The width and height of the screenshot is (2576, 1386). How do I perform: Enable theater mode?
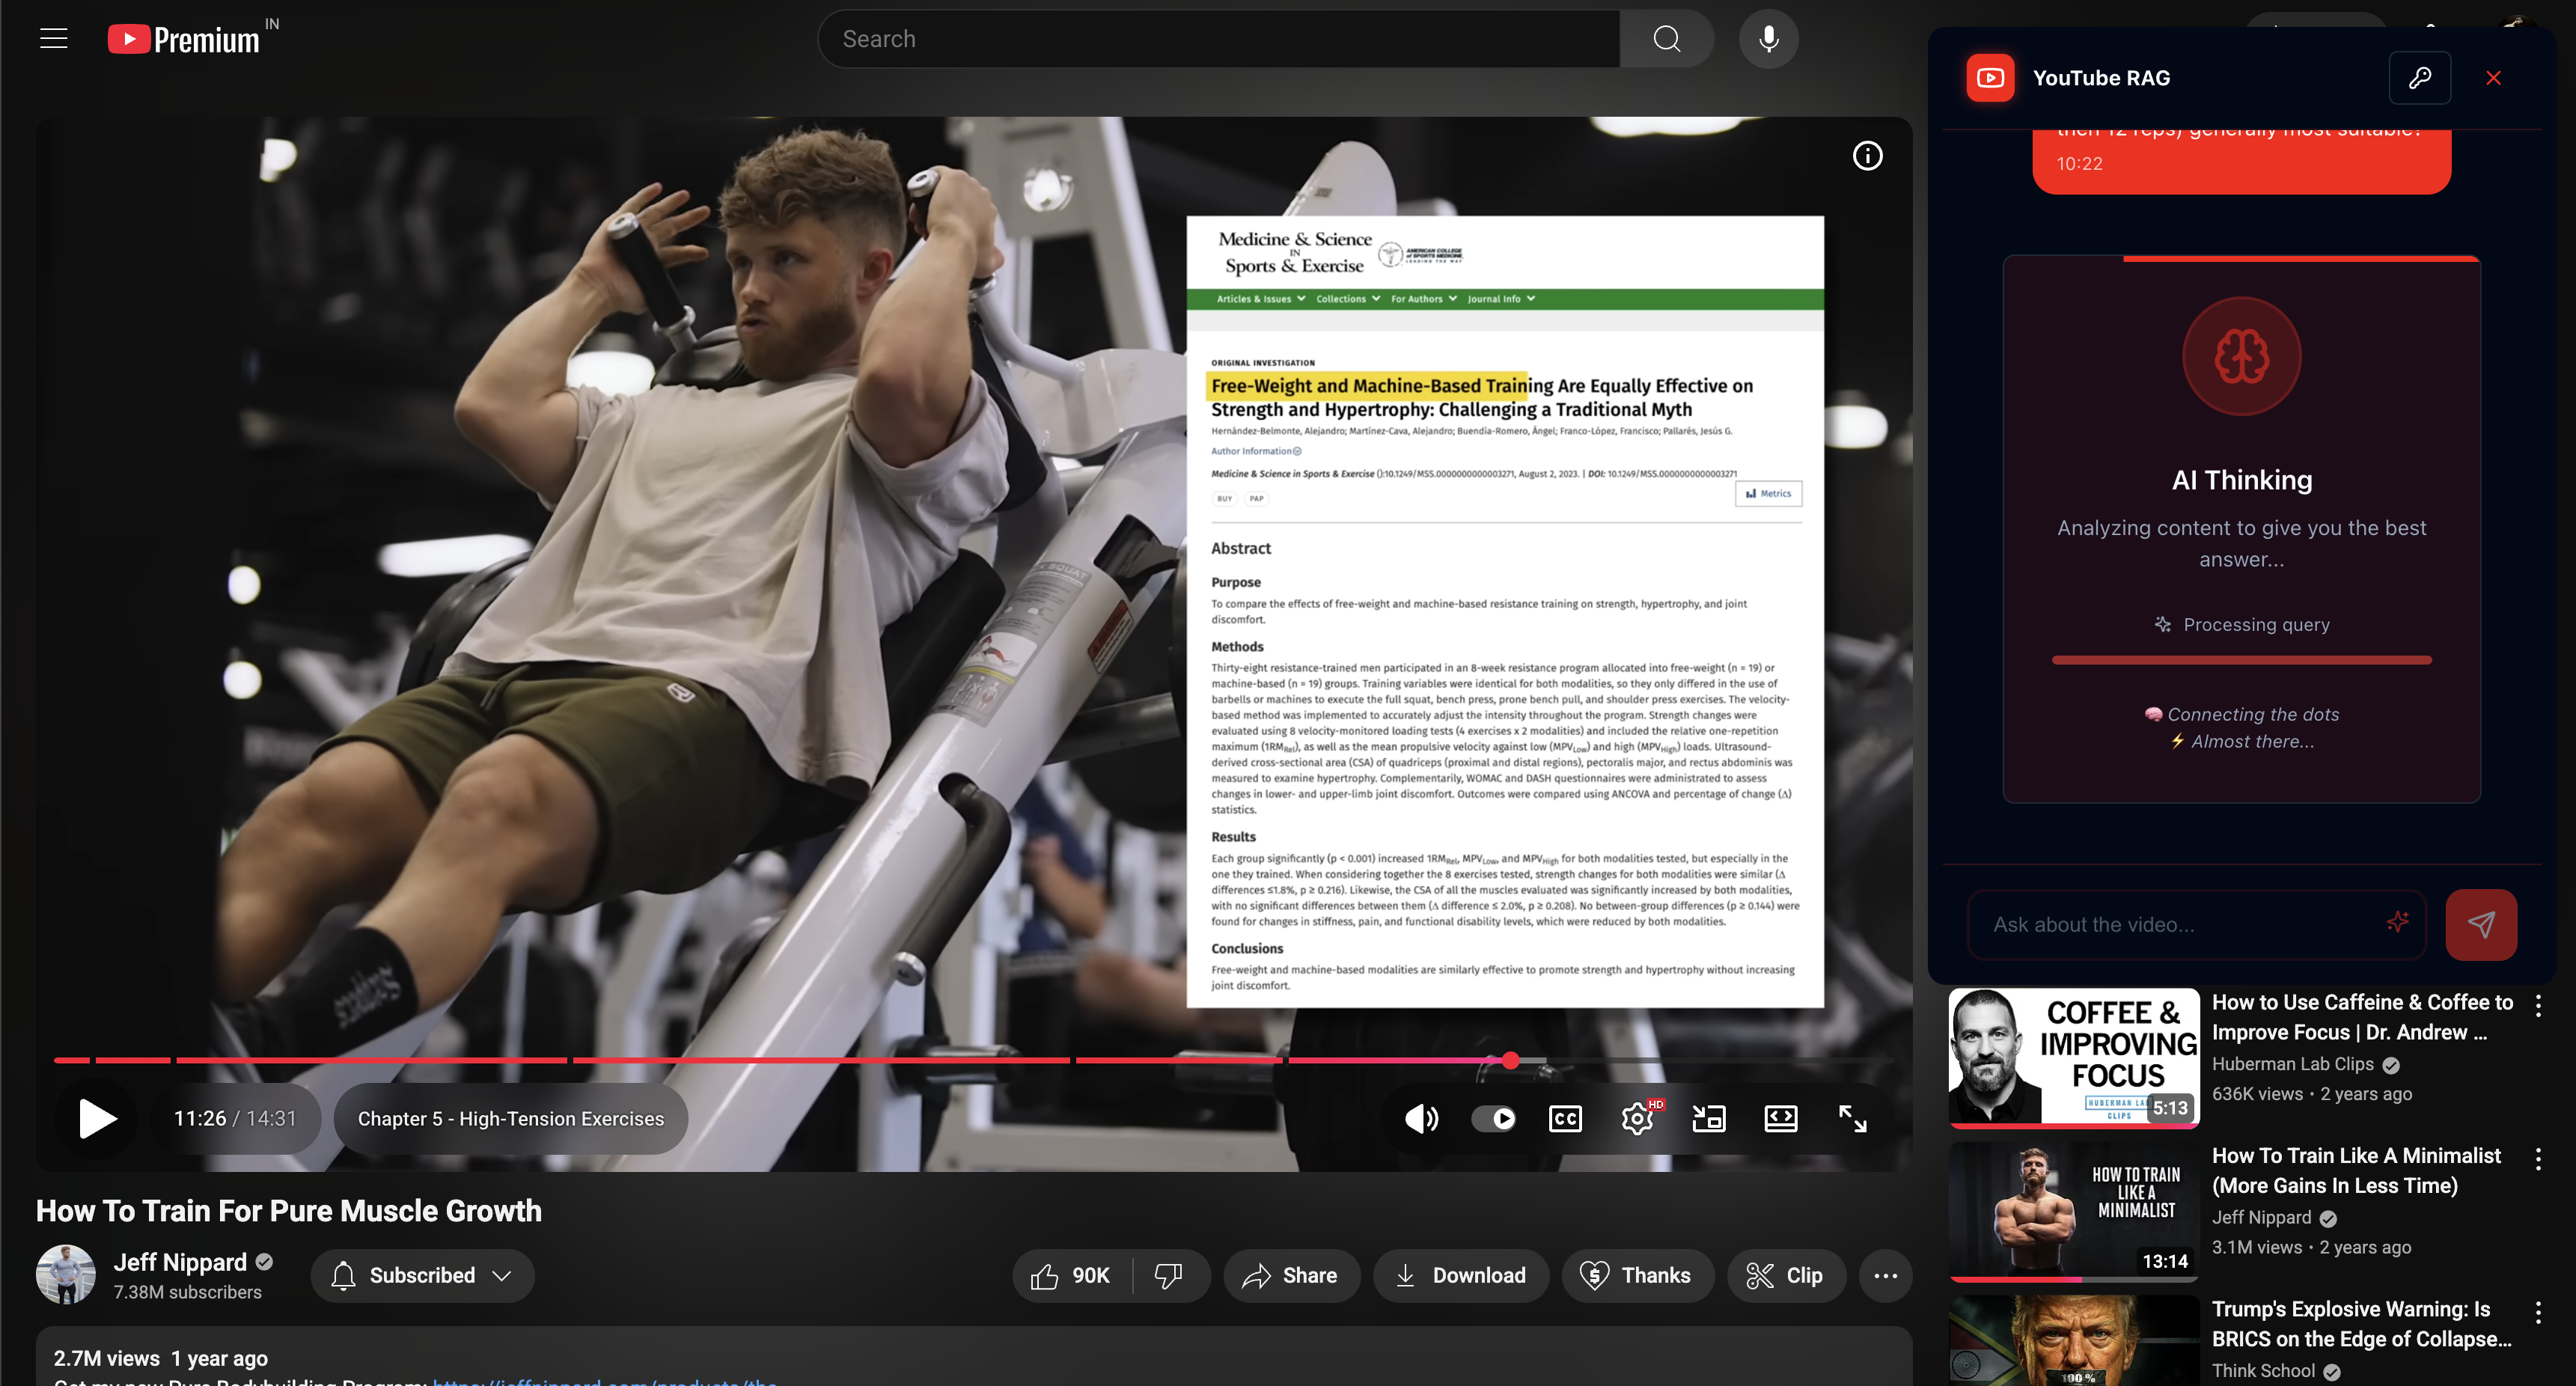(x=1781, y=1119)
